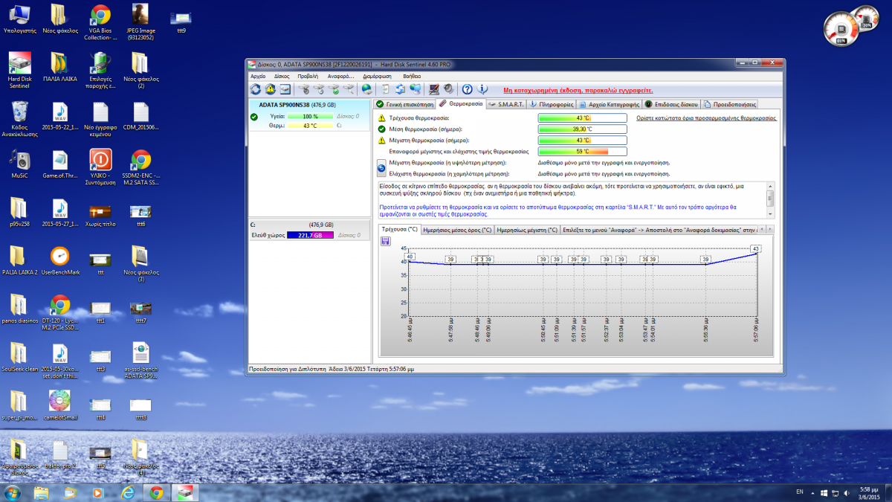Click the graph tabs right scroll arrow

tap(769, 230)
